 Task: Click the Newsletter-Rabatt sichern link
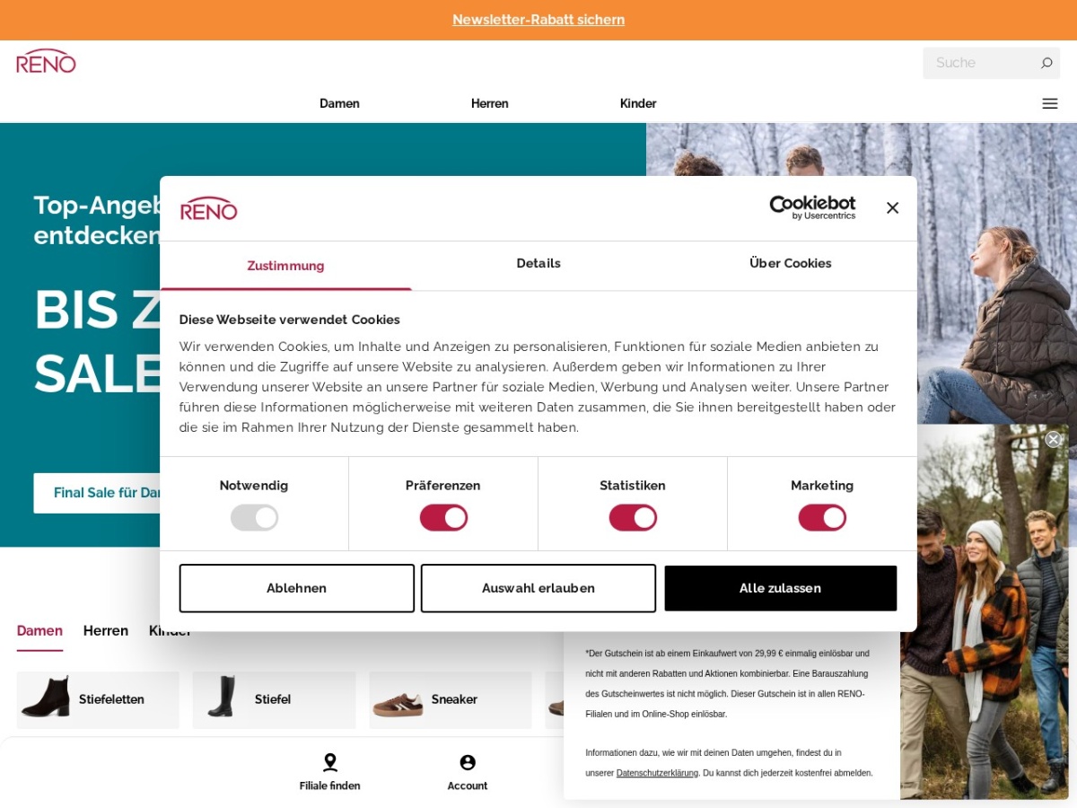pyautogui.click(x=538, y=20)
